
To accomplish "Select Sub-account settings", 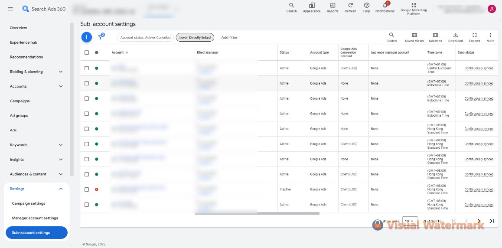I will tap(36, 233).
